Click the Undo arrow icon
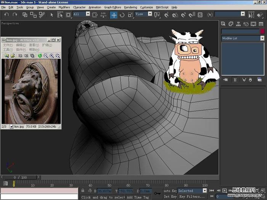Viewport: 267px width, 200px height. (6, 15)
